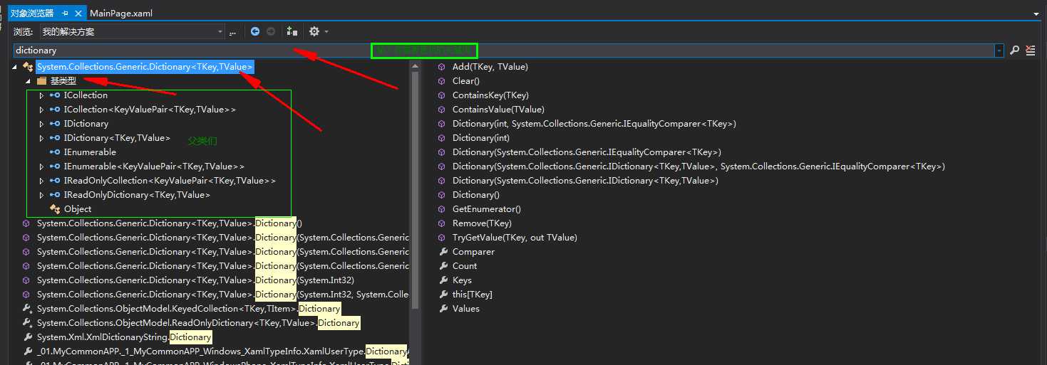
Task: Open the gear settings dropdown arrow
Action: coord(326,31)
